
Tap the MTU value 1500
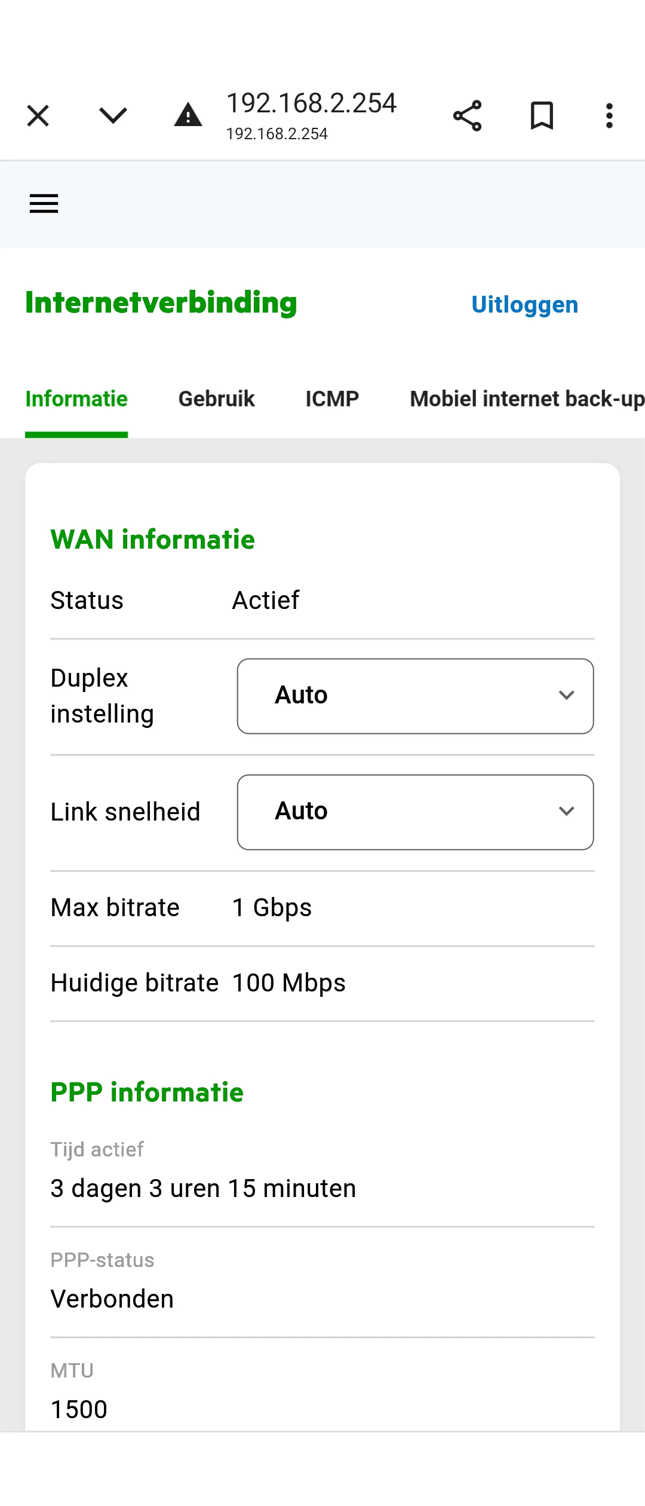tap(79, 1409)
